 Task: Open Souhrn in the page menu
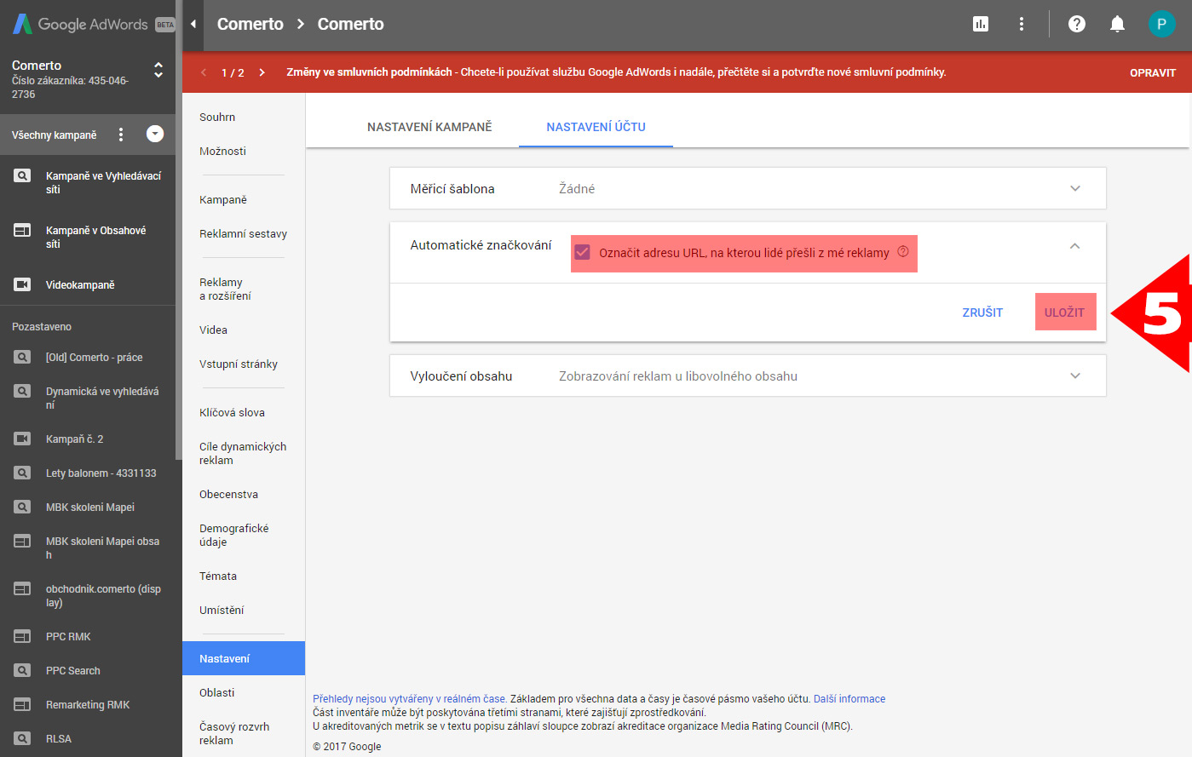click(217, 117)
